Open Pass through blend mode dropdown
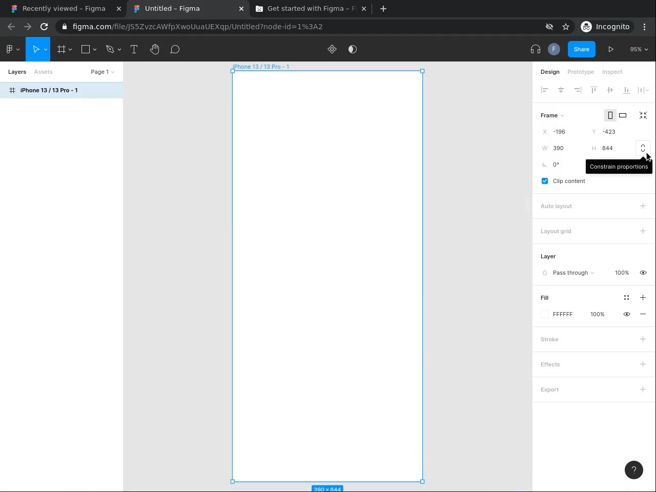 (x=573, y=273)
